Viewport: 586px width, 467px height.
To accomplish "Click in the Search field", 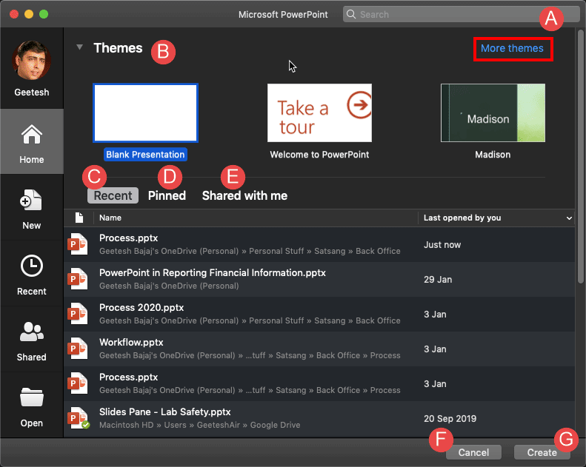I will 462,14.
